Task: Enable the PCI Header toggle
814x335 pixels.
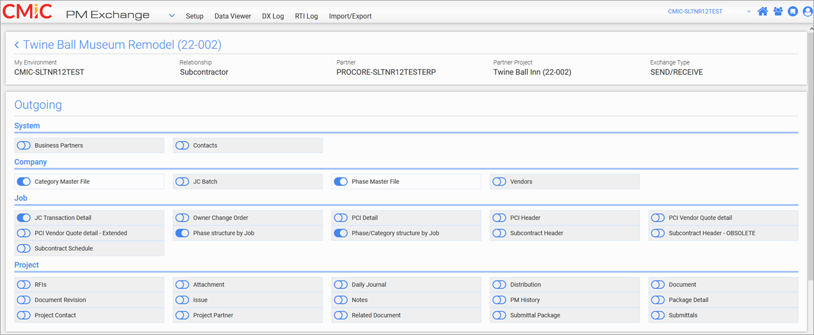Action: pos(499,218)
